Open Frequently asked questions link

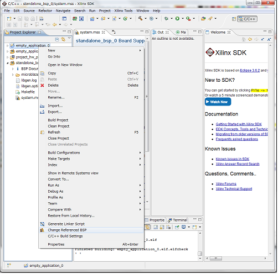pyautogui.click(x=237, y=139)
